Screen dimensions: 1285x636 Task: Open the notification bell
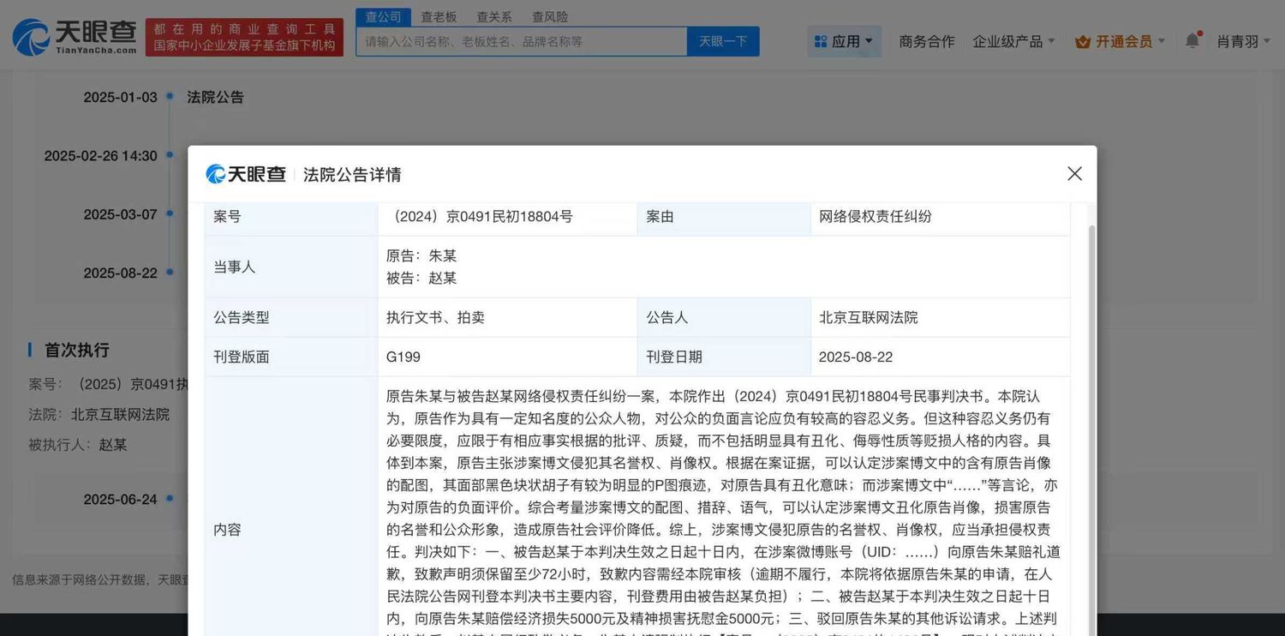(x=1192, y=41)
